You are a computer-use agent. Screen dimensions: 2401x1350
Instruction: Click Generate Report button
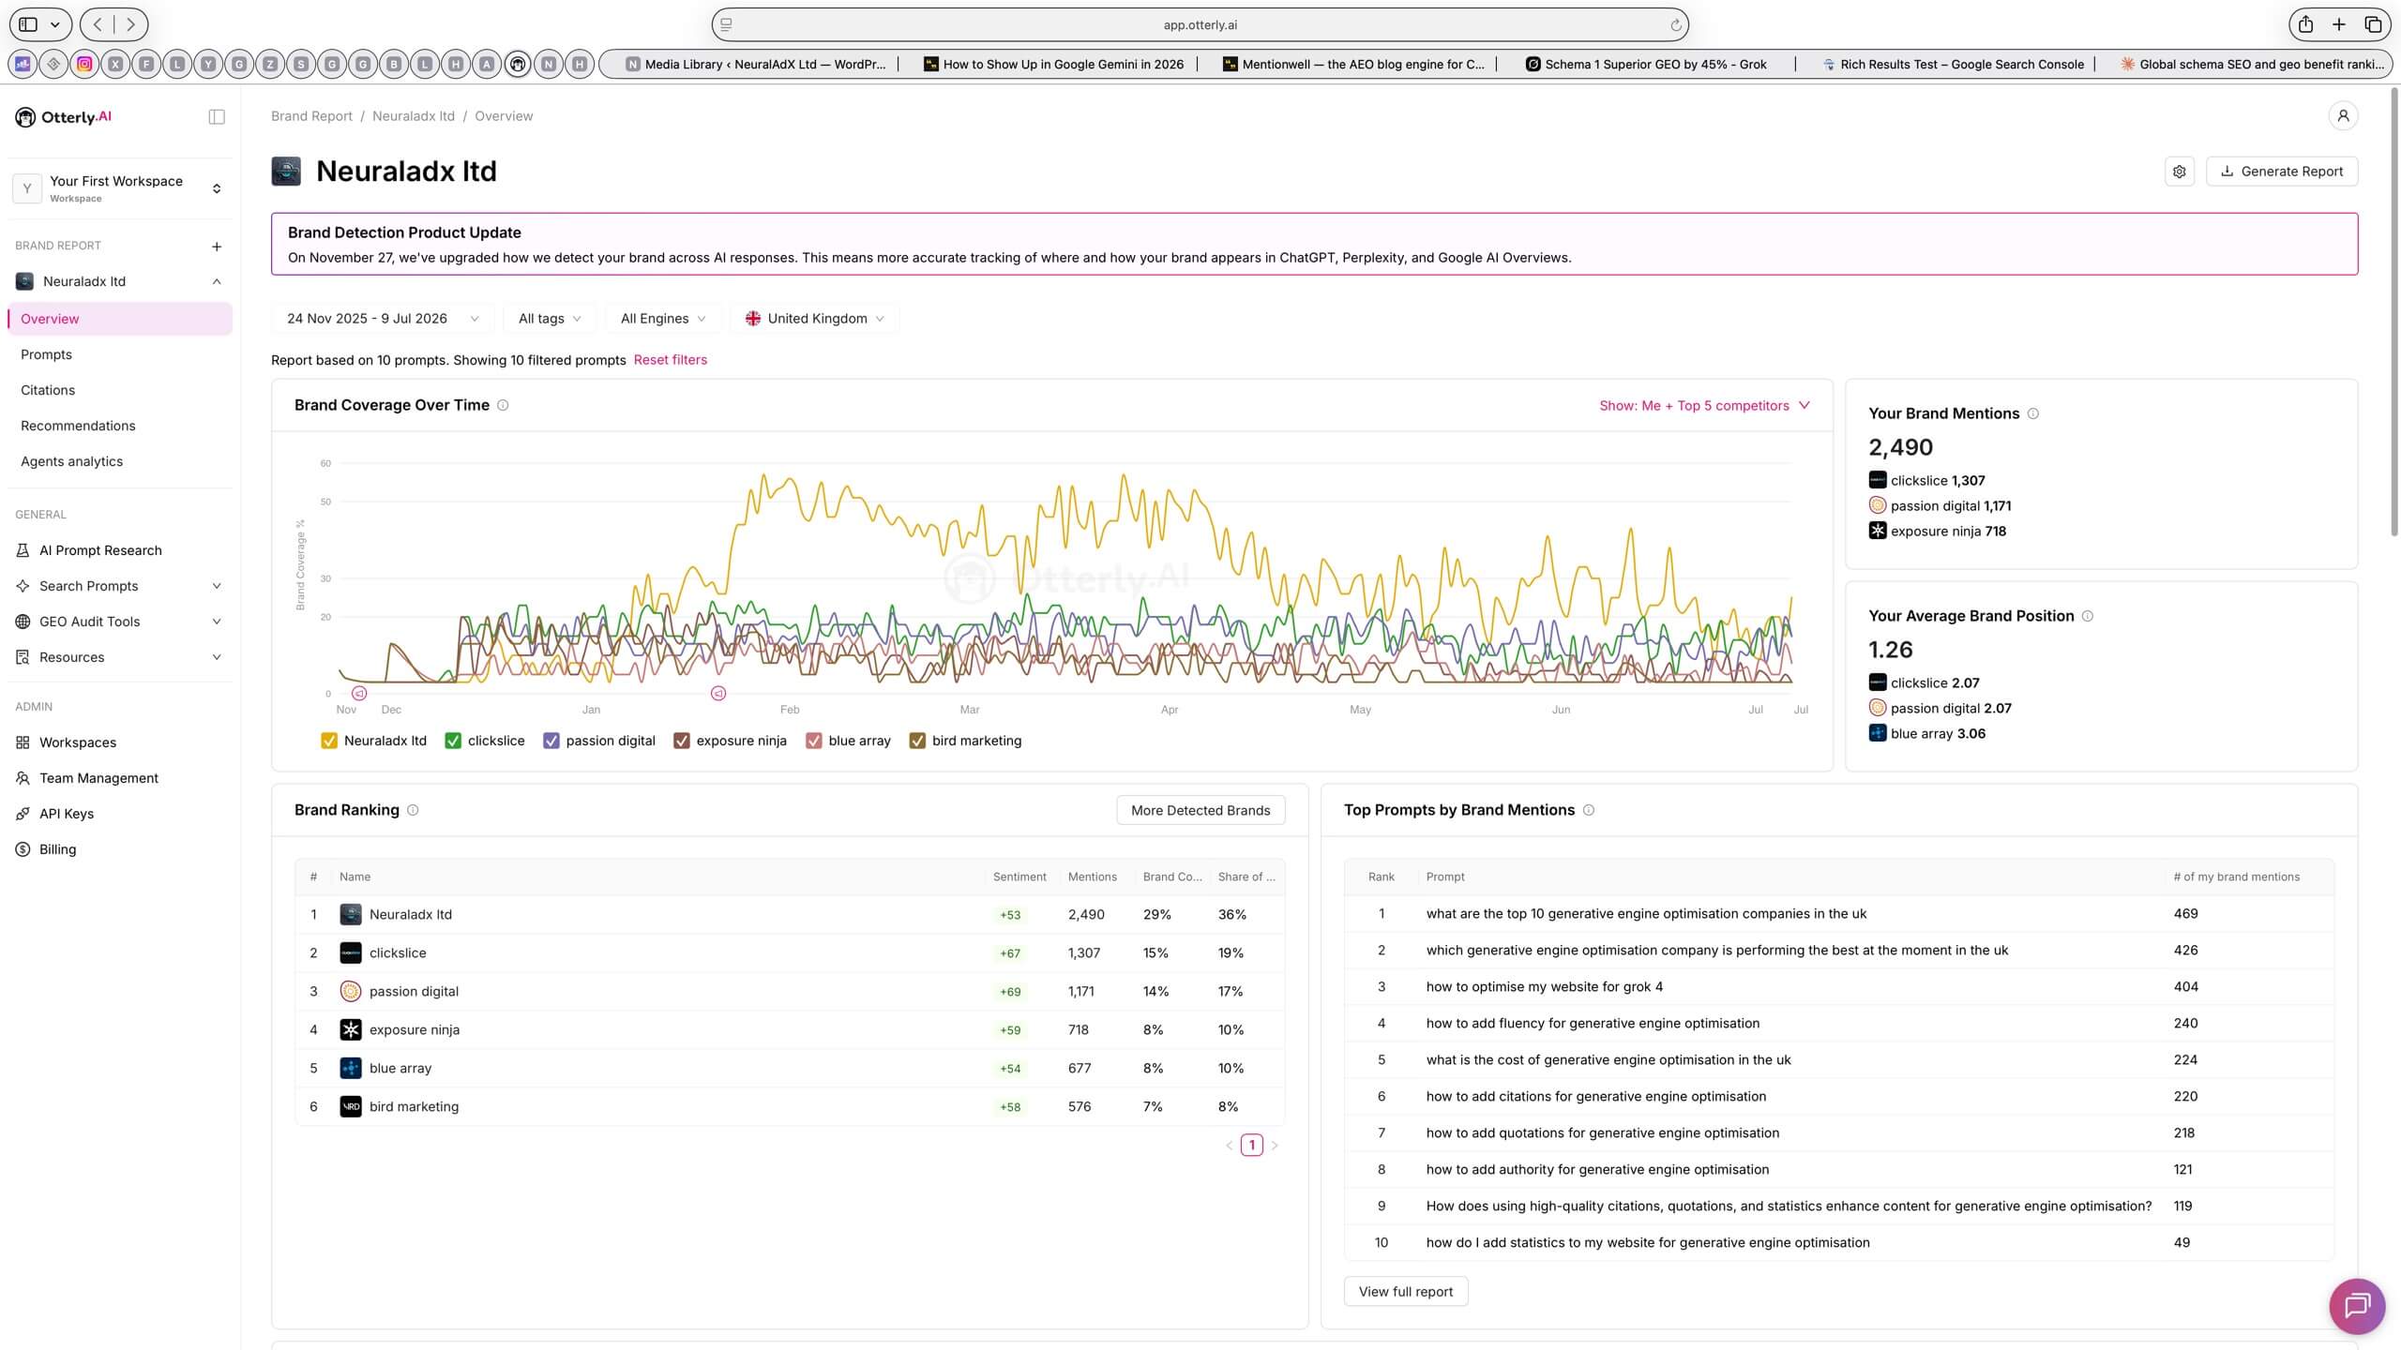pos(2281,172)
